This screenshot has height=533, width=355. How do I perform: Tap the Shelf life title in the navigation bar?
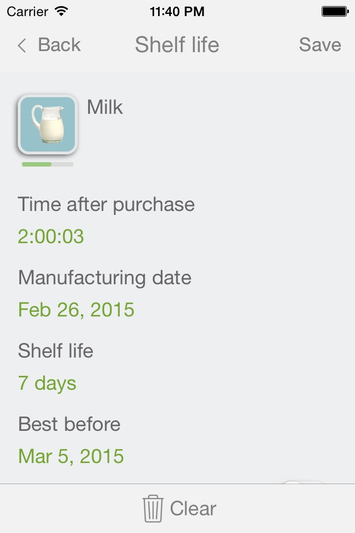click(177, 45)
